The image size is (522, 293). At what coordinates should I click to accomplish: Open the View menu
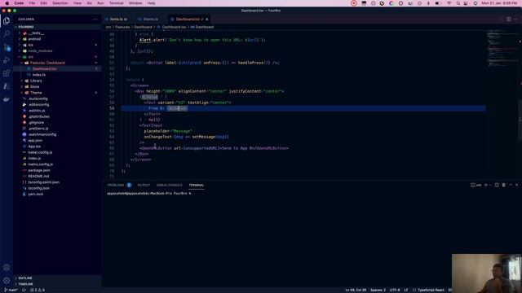click(x=77, y=3)
